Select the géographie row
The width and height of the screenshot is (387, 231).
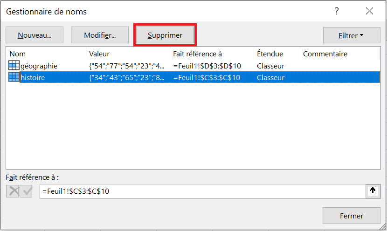(x=193, y=66)
